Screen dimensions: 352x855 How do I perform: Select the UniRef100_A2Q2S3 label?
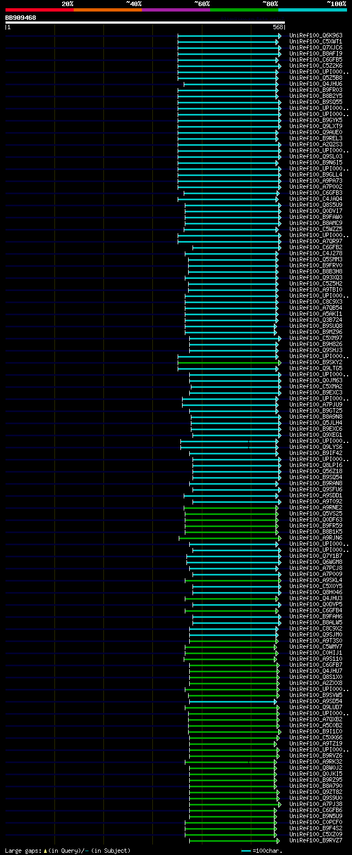coord(316,145)
